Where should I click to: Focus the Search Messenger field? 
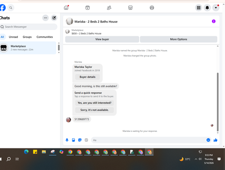(28, 27)
